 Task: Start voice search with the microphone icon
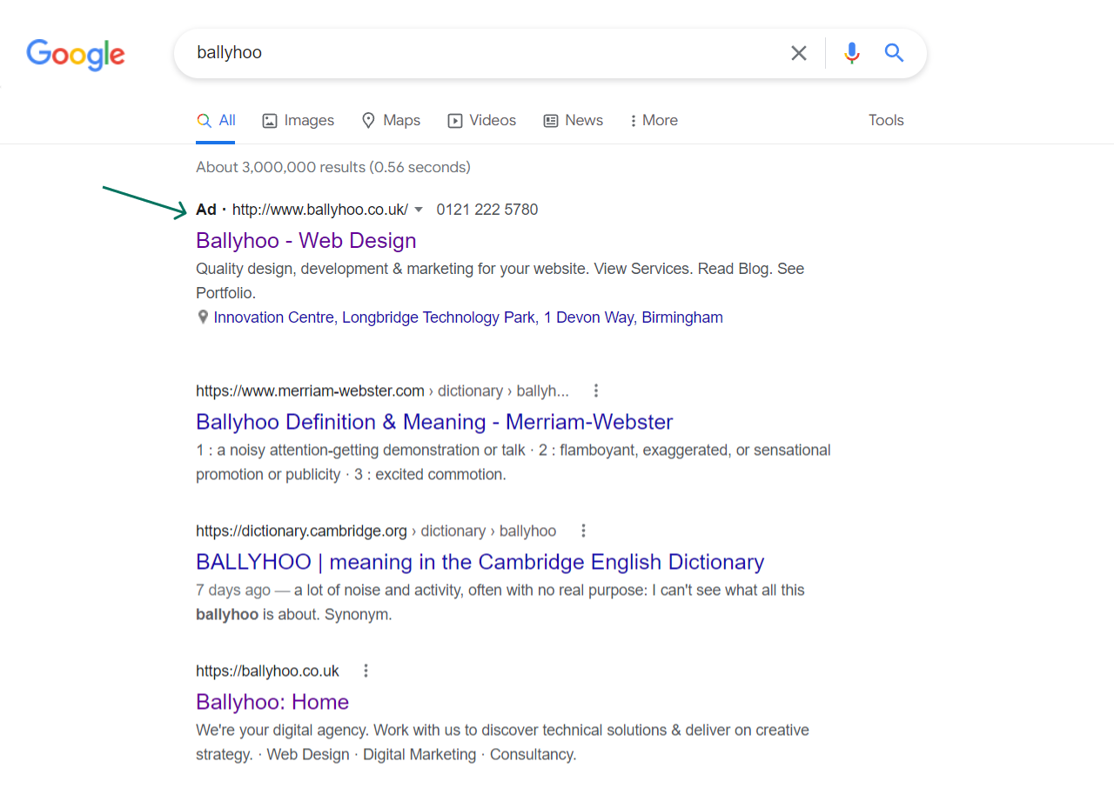pos(852,53)
